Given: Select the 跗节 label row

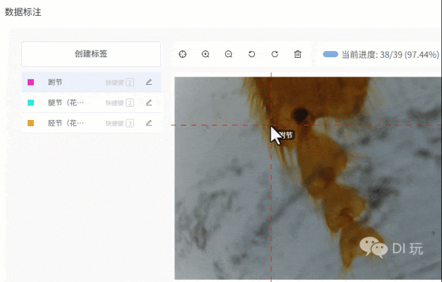Looking at the screenshot, I should (91, 82).
